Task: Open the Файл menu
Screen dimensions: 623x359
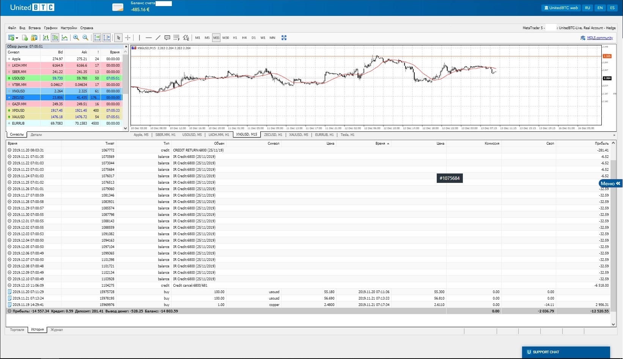Action: tap(12, 28)
